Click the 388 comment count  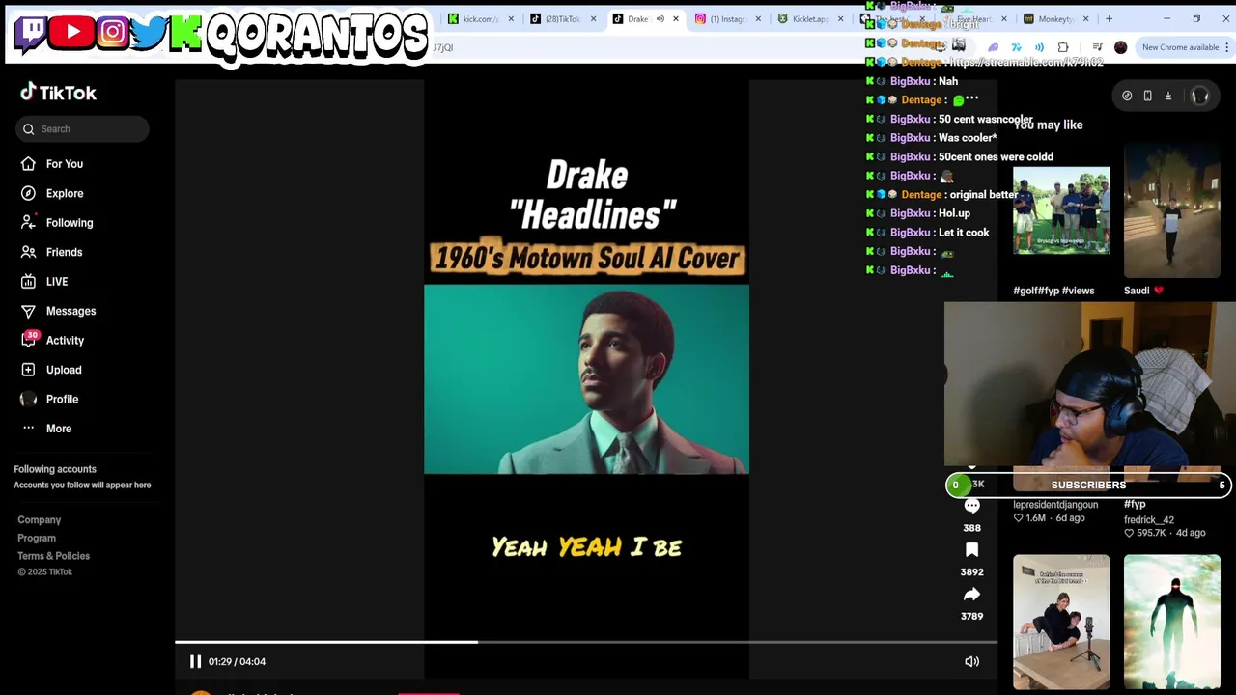click(971, 528)
